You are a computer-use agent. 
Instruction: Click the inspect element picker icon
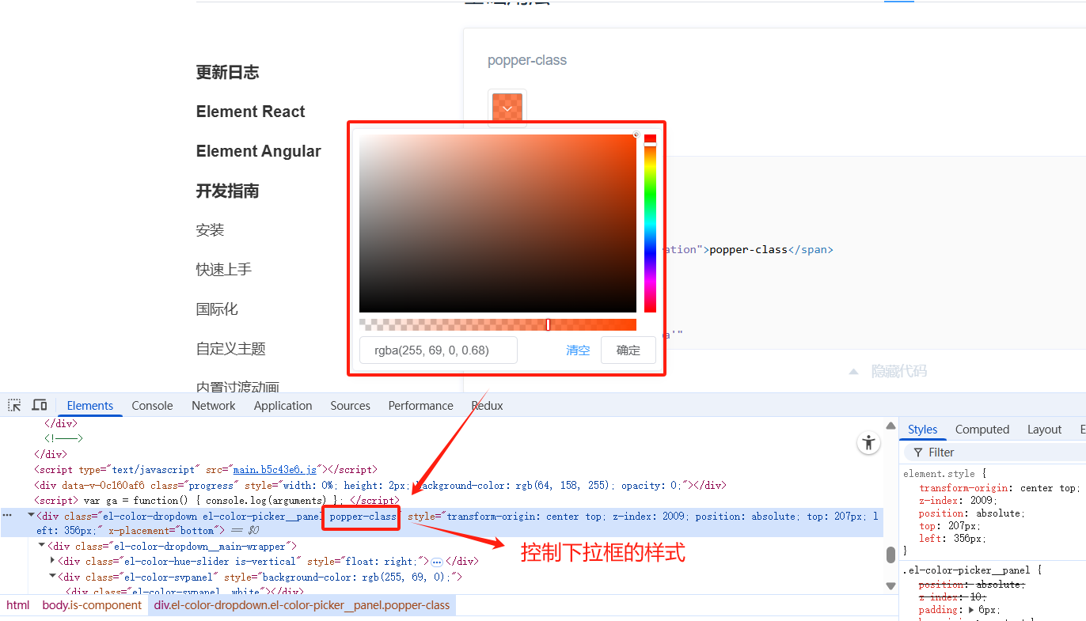[x=14, y=405]
